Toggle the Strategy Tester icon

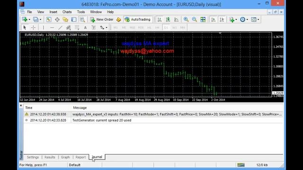(x=82, y=19)
